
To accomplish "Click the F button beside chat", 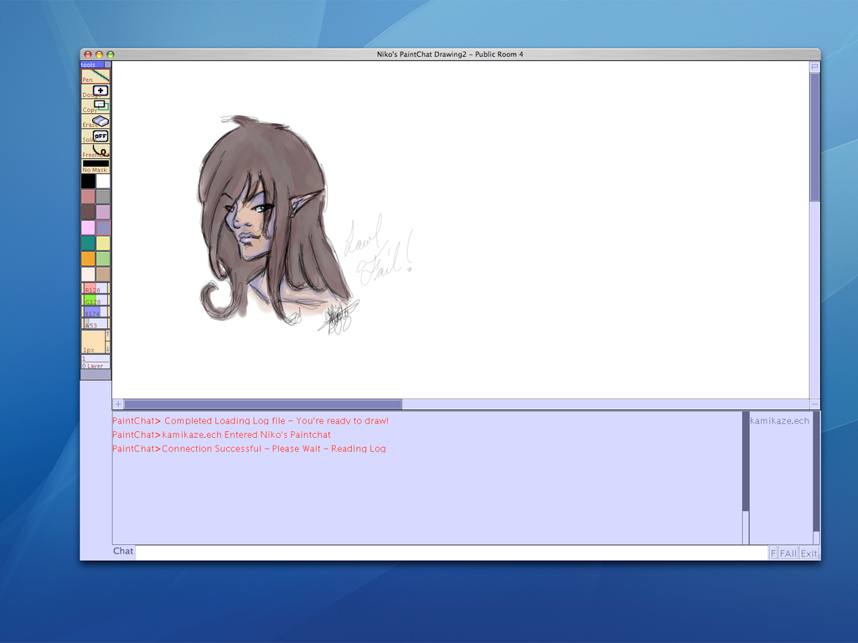I will 773,553.
